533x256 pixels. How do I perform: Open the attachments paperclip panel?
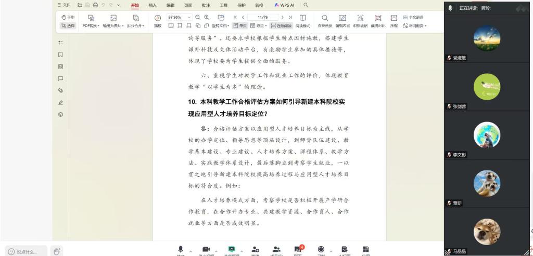pyautogui.click(x=60, y=90)
